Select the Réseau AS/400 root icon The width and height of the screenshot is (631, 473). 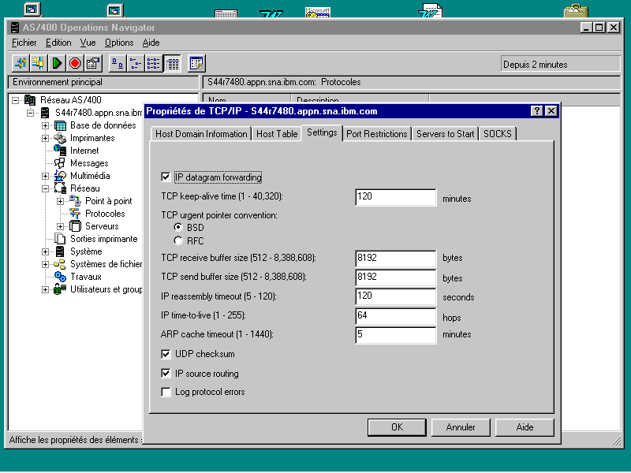click(30, 100)
